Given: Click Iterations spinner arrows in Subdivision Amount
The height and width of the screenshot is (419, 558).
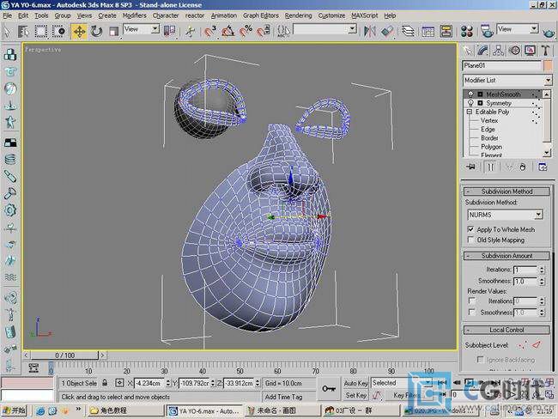Looking at the screenshot, I should point(542,270).
